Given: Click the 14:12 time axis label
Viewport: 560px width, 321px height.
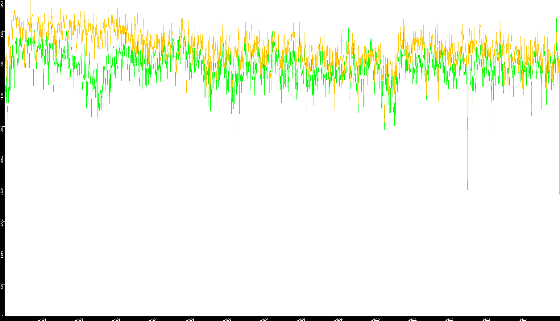Looking at the screenshot, I should pos(449,319).
